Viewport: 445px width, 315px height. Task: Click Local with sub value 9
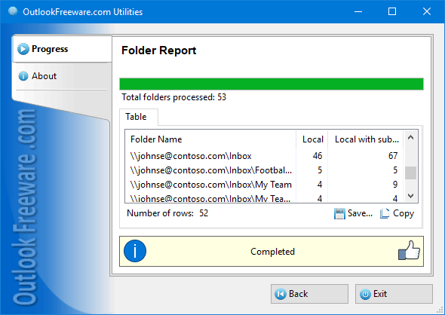pos(395,185)
